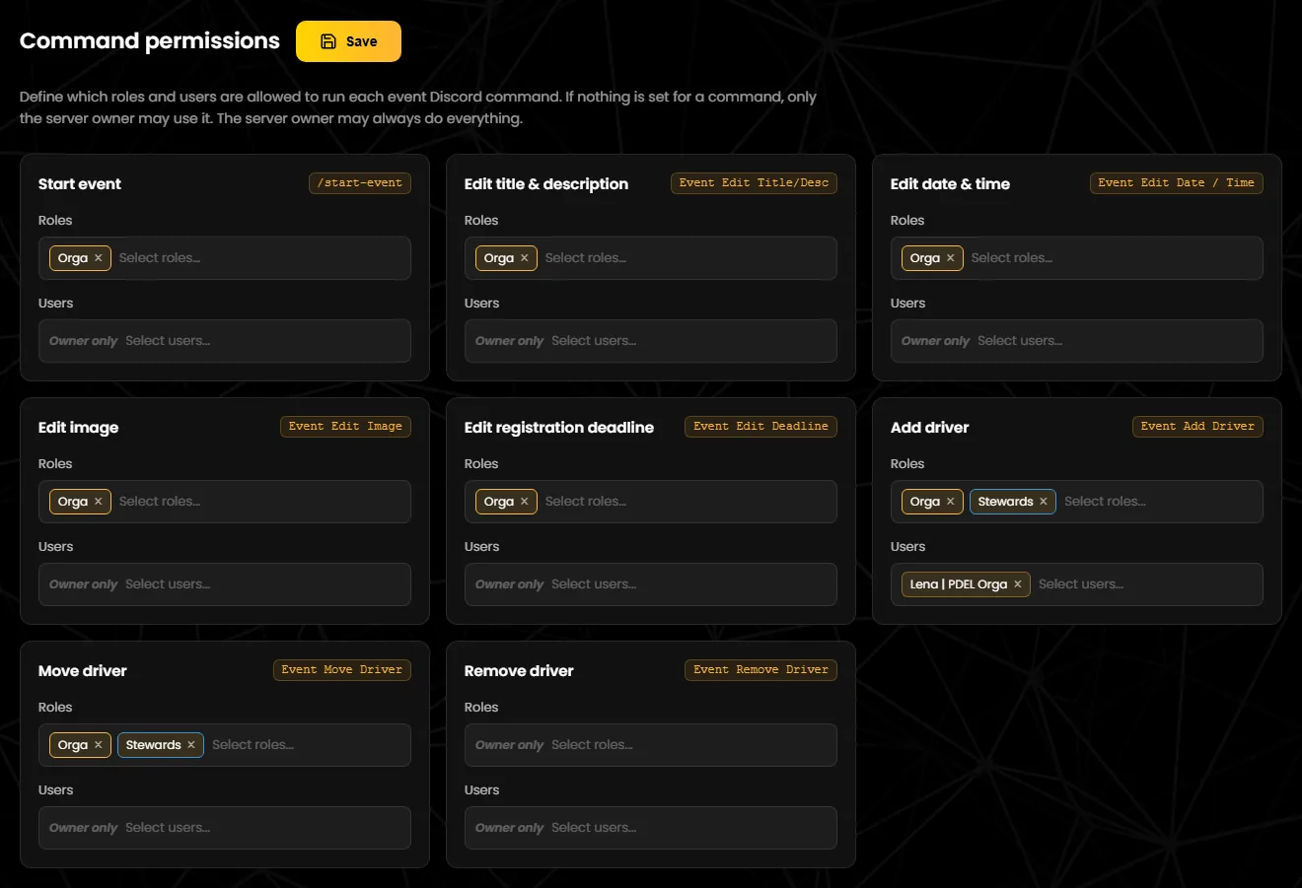Viewport: 1302px width, 888px height.
Task: Open Edit registration deadline roles selector
Action: [651, 502]
